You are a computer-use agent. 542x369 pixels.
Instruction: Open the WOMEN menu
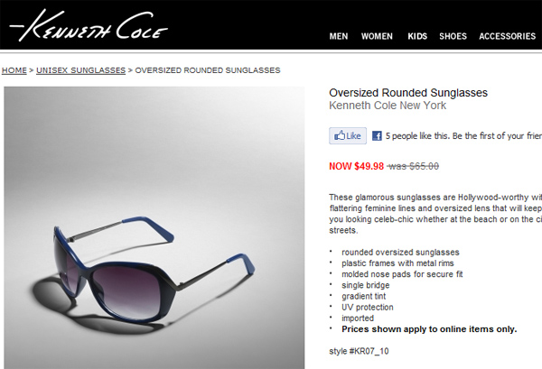pyautogui.click(x=377, y=36)
